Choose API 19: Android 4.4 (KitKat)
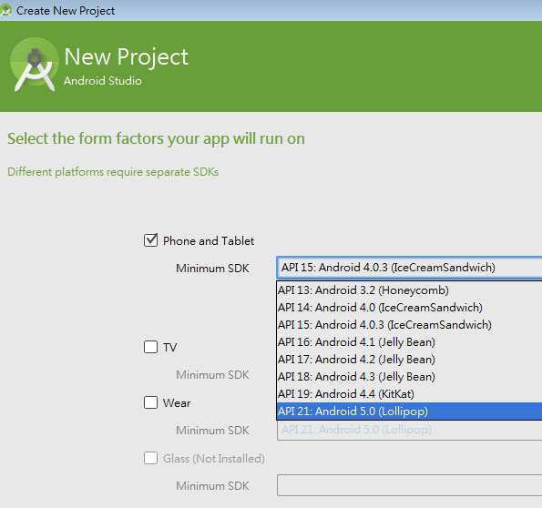 [x=409, y=394]
